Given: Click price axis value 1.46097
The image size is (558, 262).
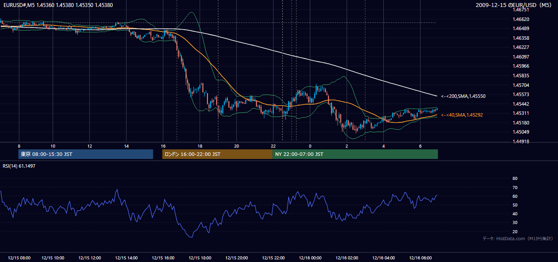Looking at the screenshot, I should point(521,57).
